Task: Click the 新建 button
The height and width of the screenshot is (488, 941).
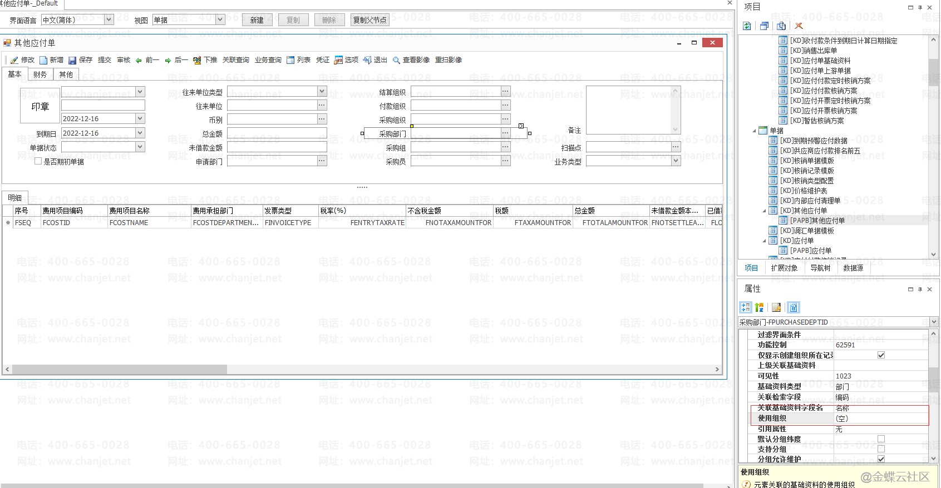Action: tap(257, 20)
